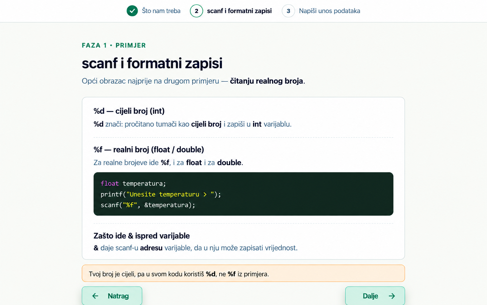Click 'Zašto ide & ispred varijable' heading
487x305 pixels.
142,236
